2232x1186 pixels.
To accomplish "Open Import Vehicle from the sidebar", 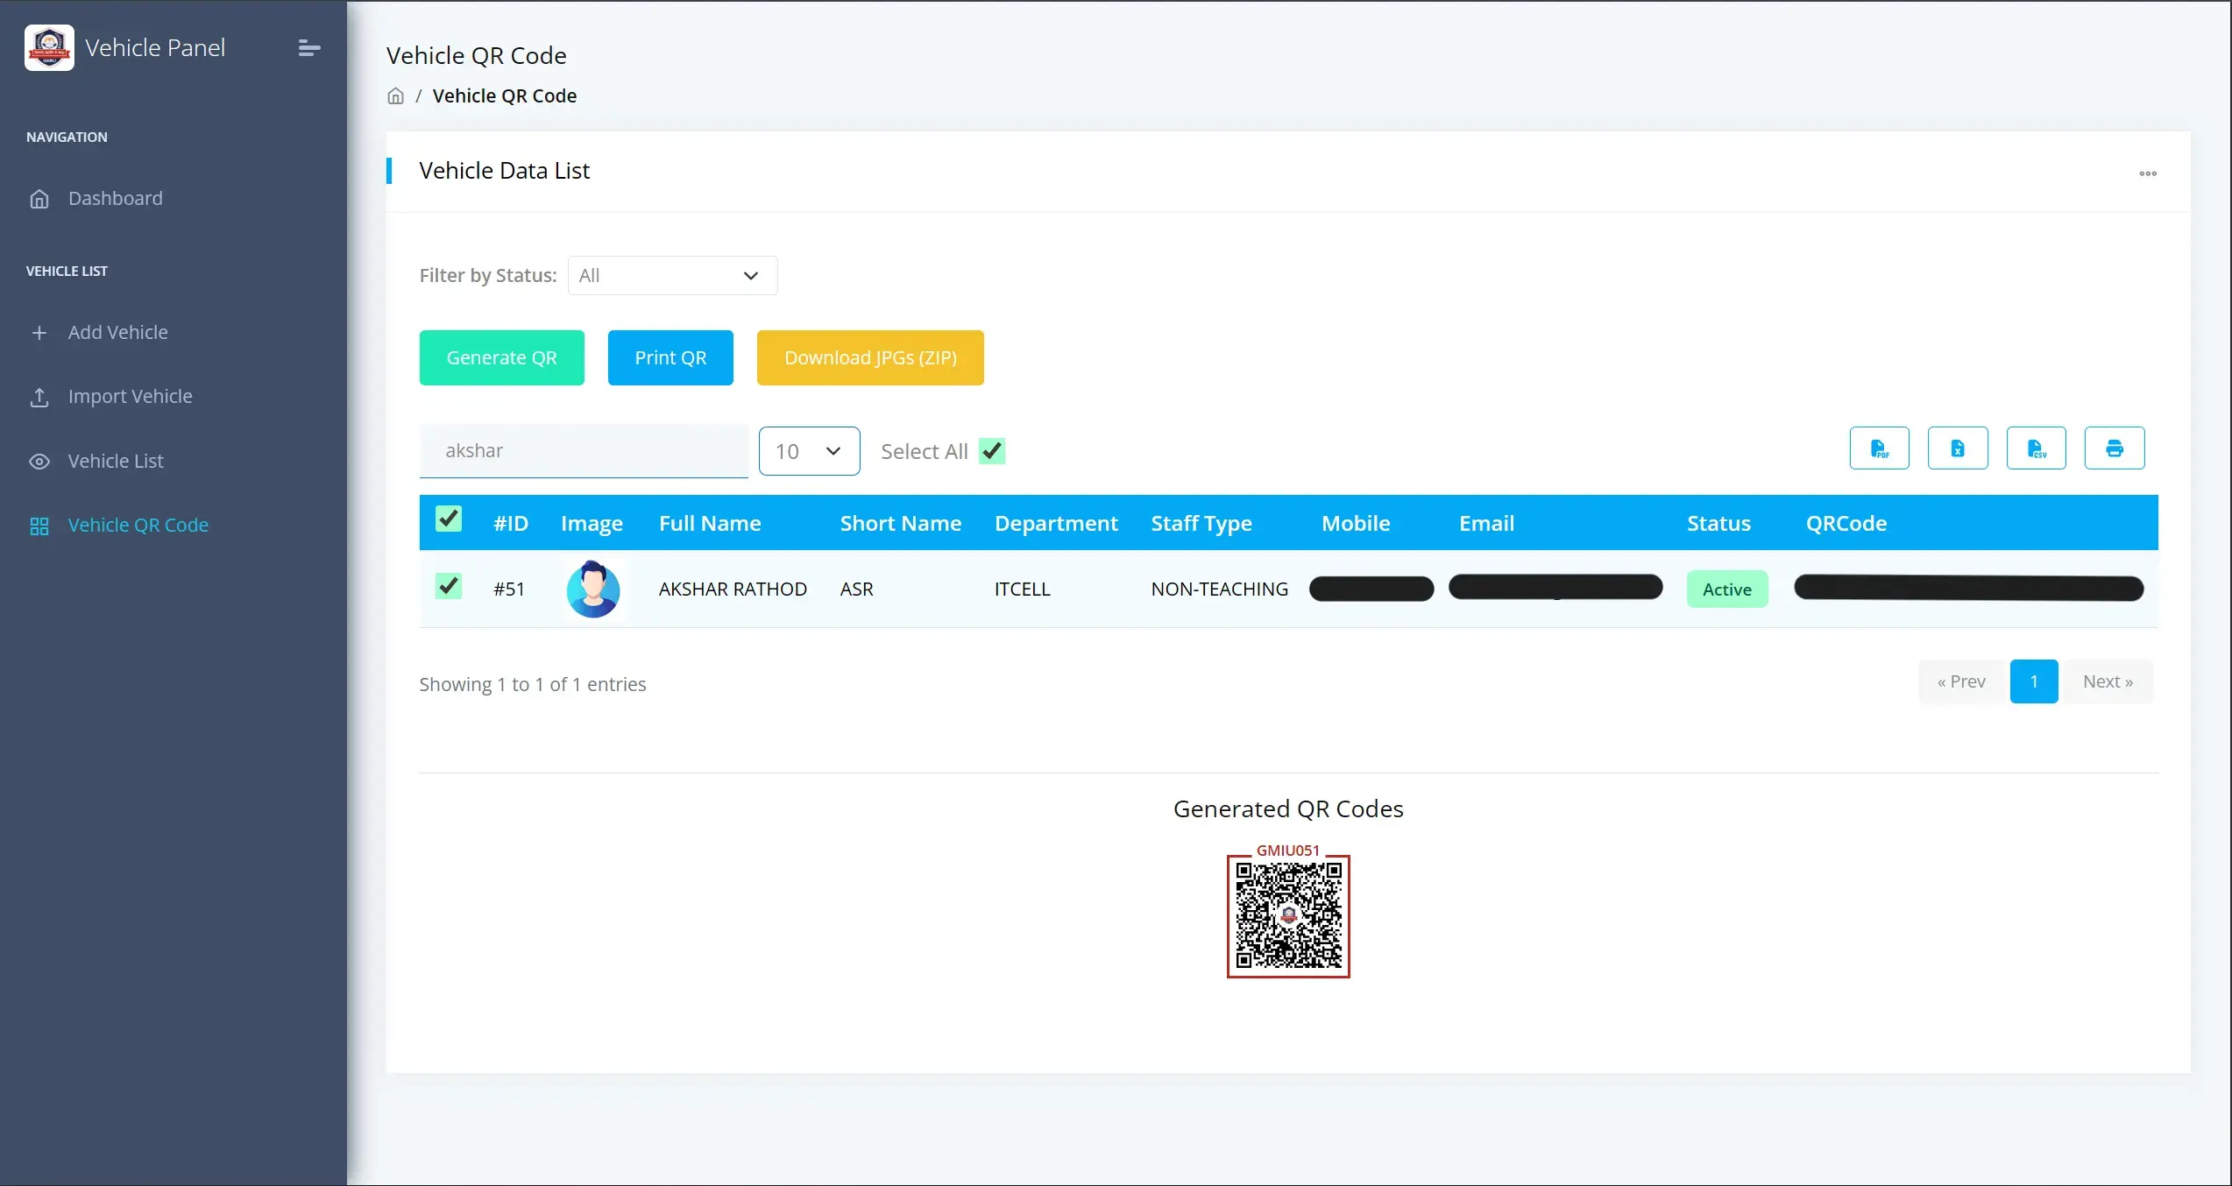I will pyautogui.click(x=130, y=397).
